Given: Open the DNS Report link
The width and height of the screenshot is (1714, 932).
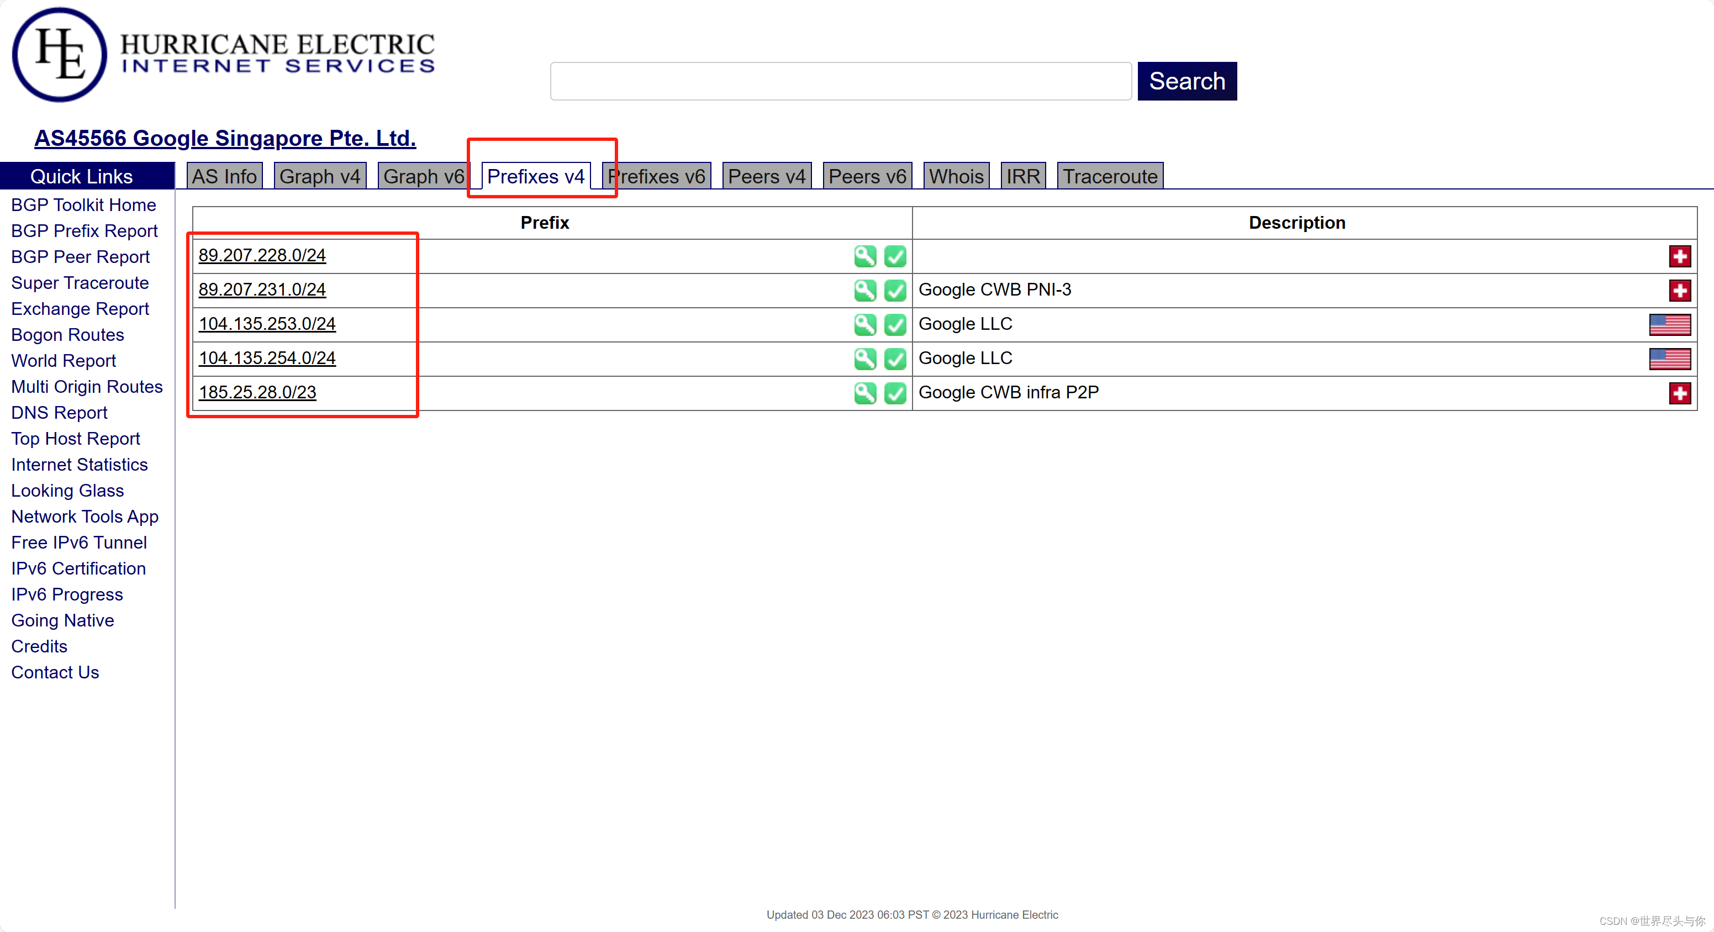Looking at the screenshot, I should pyautogui.click(x=59, y=413).
